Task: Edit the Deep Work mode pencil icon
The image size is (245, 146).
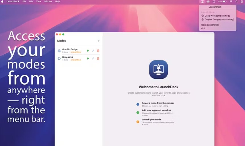Action: tap(93, 59)
